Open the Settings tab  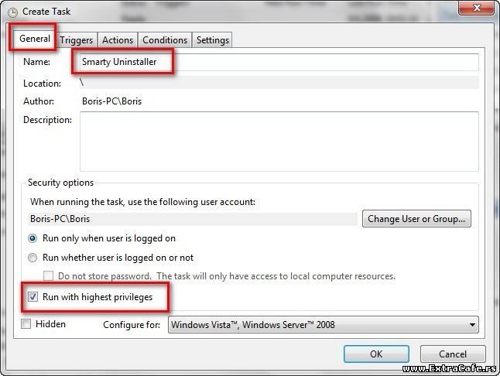212,40
